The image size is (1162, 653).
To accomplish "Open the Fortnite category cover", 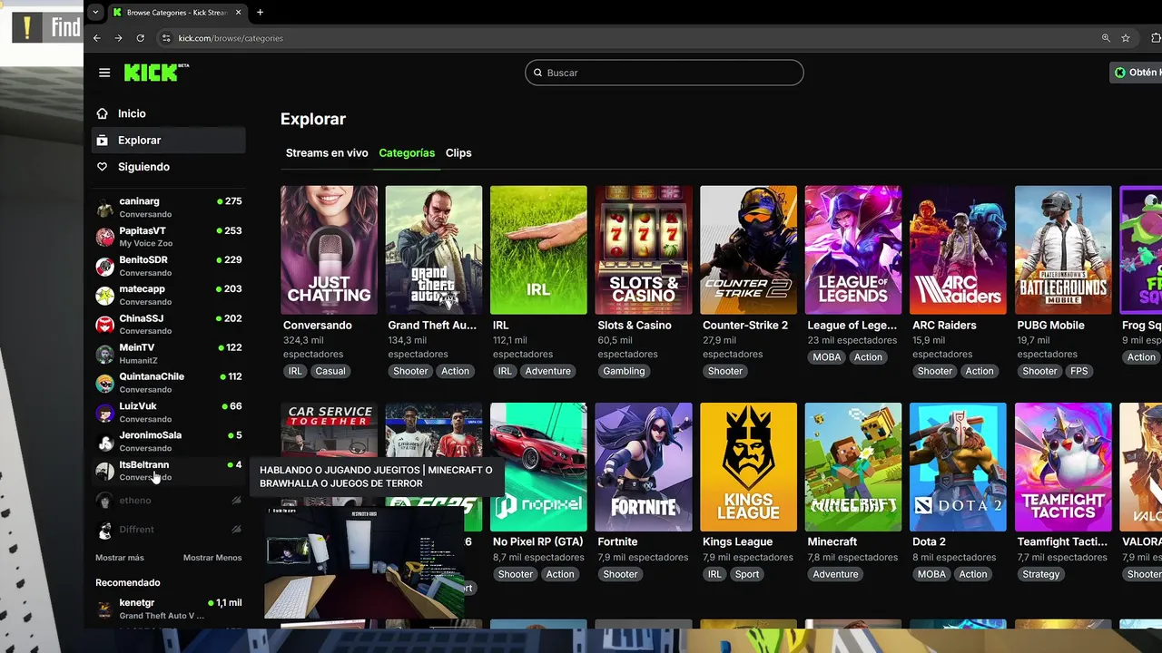I will click(x=644, y=467).
